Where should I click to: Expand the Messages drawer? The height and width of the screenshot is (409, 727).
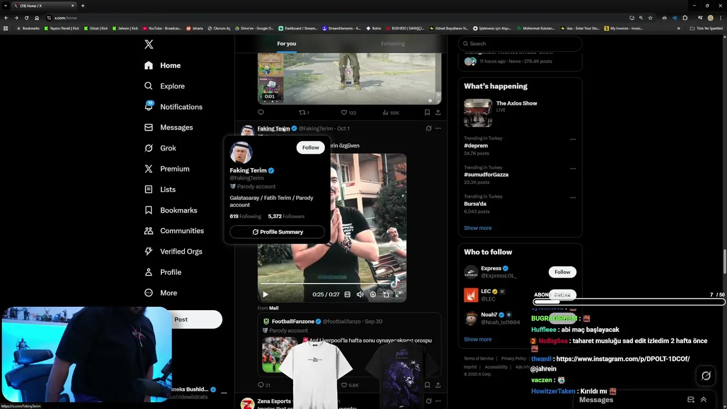click(x=704, y=400)
